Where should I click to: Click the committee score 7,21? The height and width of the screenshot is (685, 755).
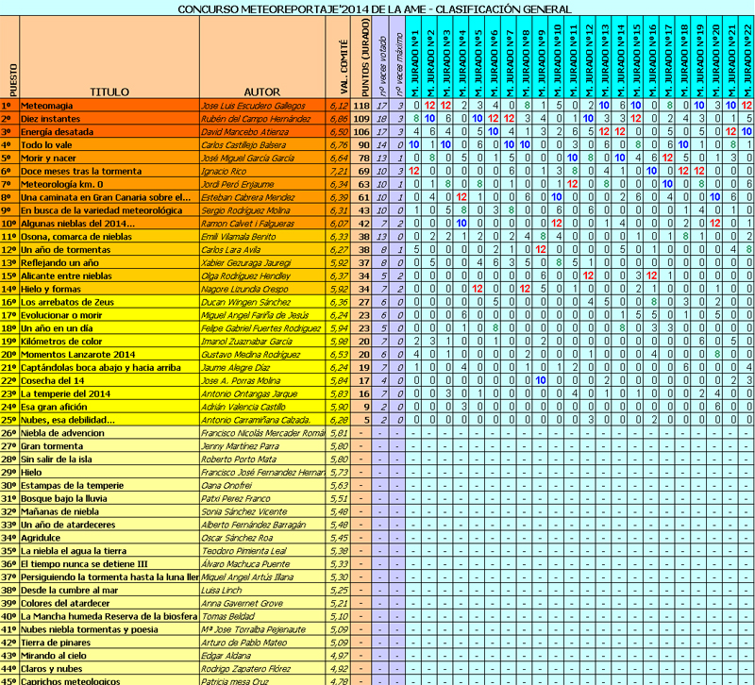point(339,172)
